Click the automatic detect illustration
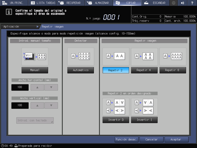 [x=81, y=56]
